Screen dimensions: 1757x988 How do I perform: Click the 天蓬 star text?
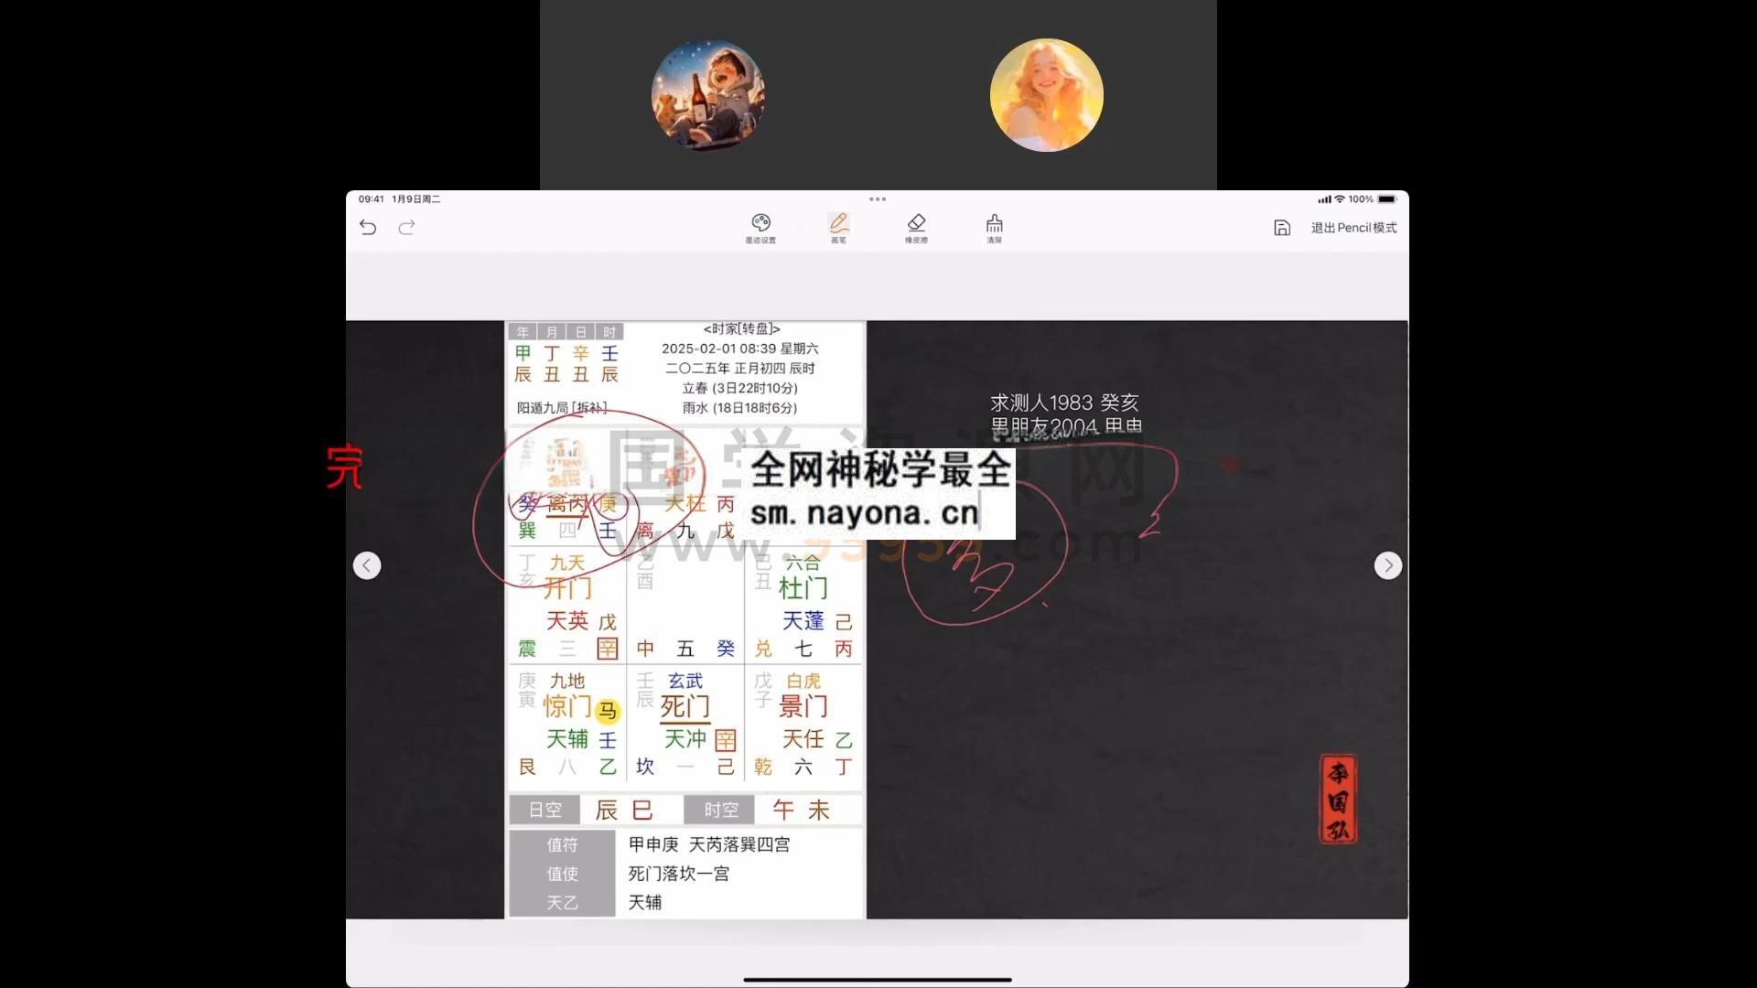point(803,621)
